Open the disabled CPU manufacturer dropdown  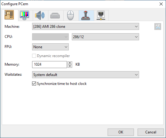pyautogui.click(x=50, y=37)
